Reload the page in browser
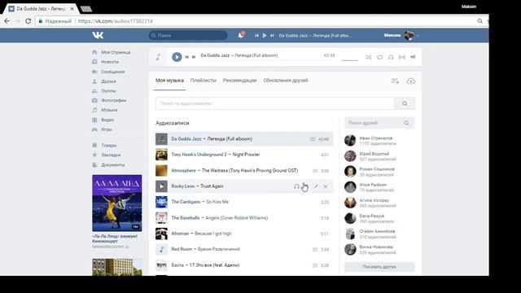The image size is (521, 293). point(28,21)
